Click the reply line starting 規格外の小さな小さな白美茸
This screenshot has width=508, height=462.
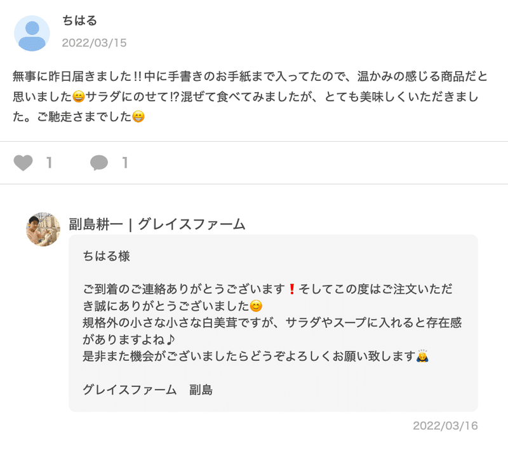coord(273,322)
